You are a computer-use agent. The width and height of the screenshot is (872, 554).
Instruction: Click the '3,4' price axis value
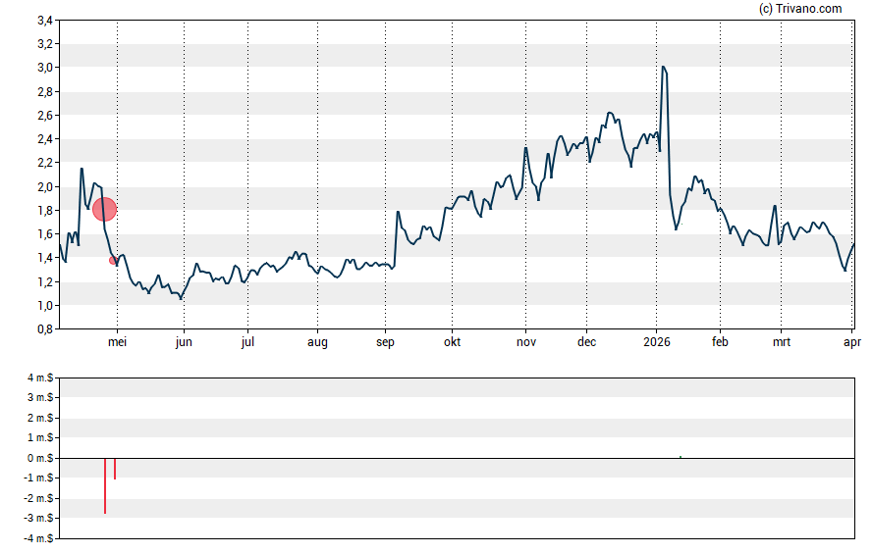pos(44,21)
